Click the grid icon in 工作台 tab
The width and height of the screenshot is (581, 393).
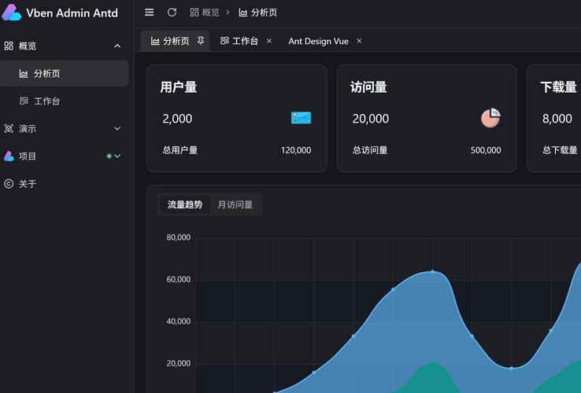[224, 41]
